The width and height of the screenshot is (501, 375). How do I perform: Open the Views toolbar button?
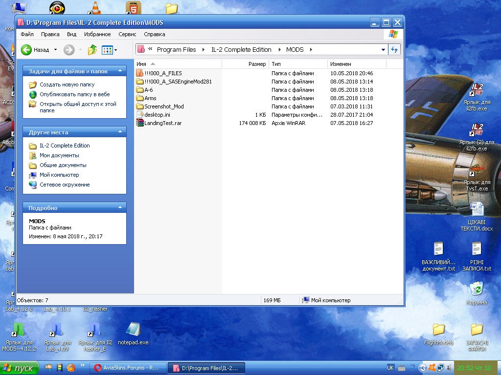tap(109, 49)
